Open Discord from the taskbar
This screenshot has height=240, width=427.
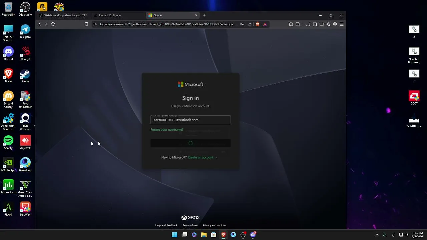coord(253,235)
